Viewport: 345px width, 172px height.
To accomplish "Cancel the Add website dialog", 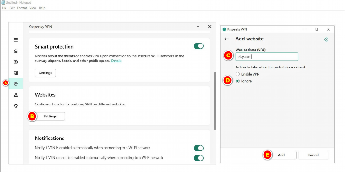I will [x=313, y=155].
